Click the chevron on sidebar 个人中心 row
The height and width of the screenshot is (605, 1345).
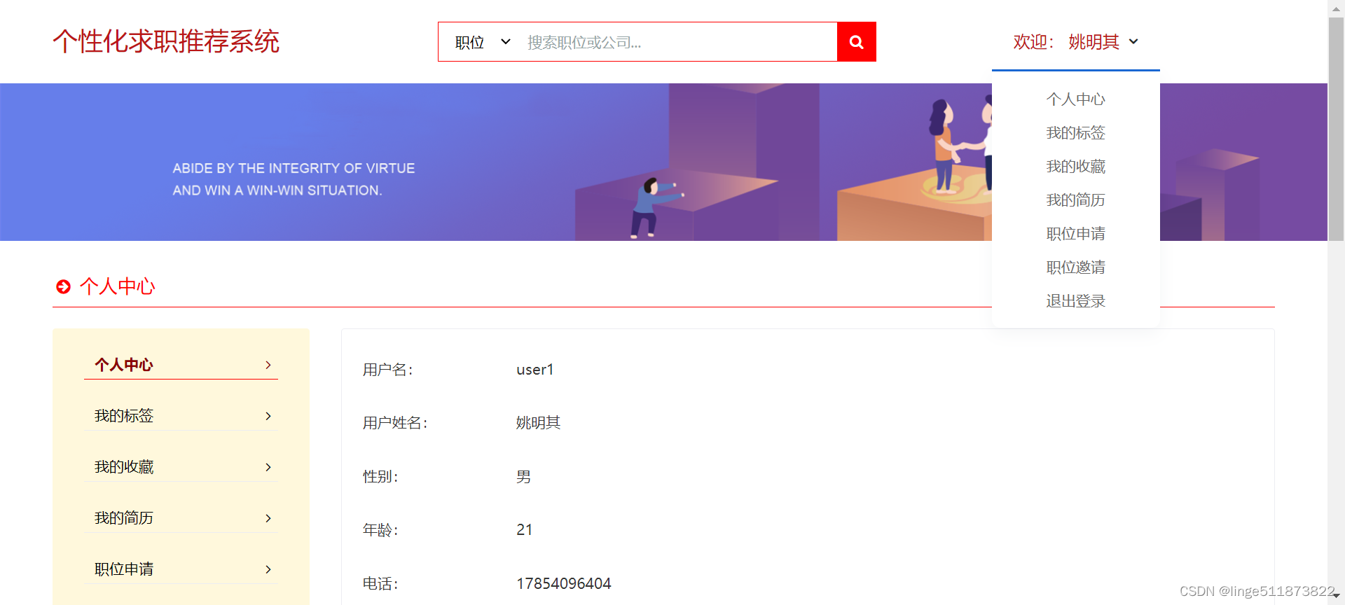pyautogui.click(x=268, y=365)
